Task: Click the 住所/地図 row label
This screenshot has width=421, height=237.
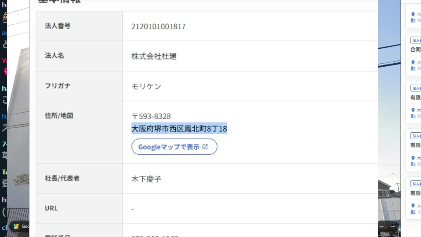Action: pos(59,116)
